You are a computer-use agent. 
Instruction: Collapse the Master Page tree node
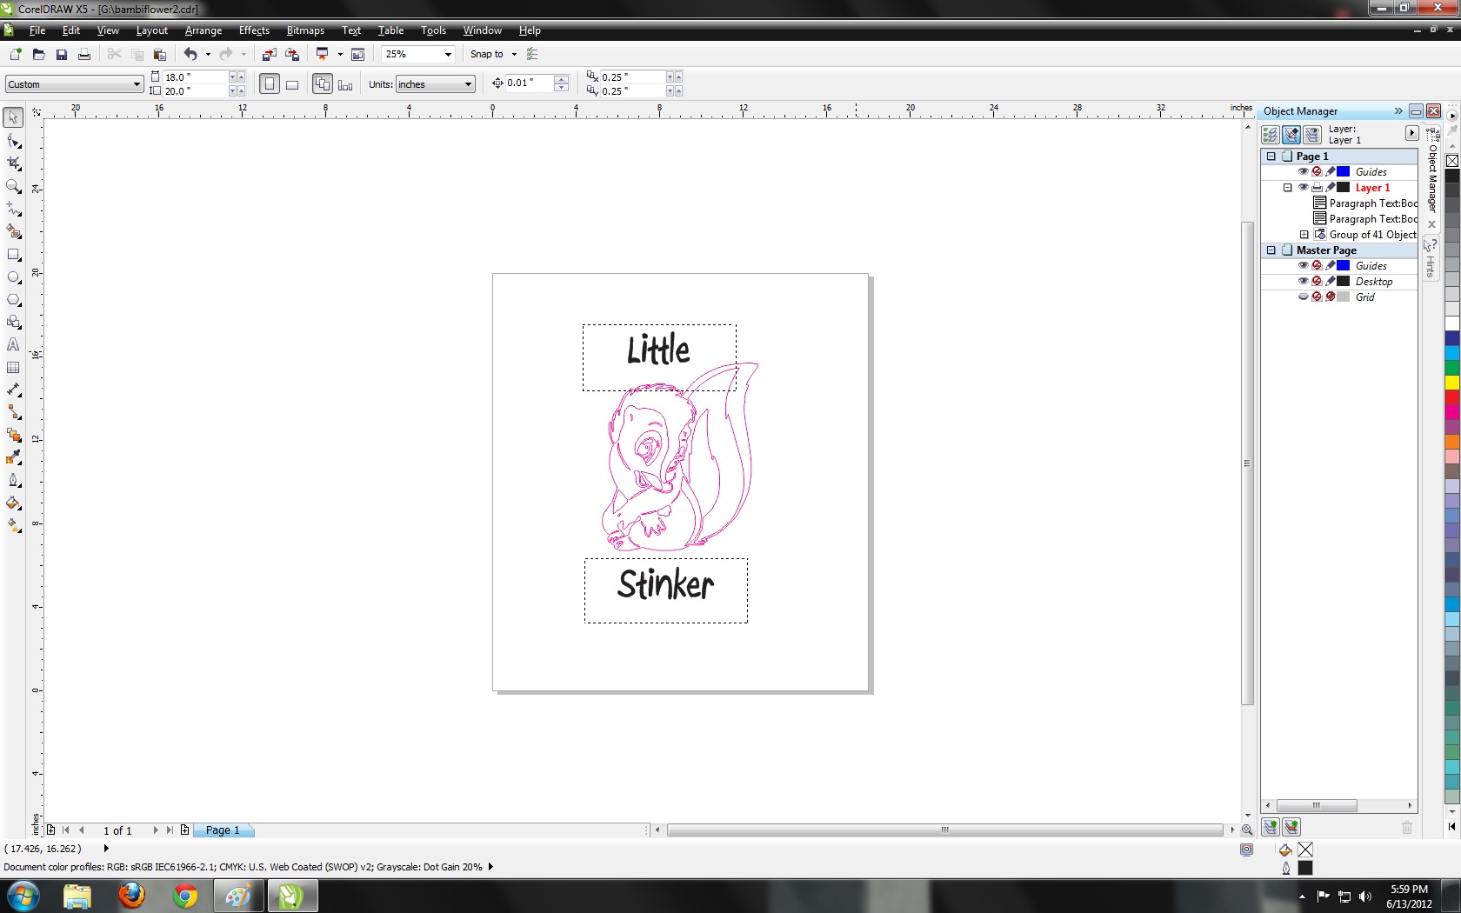pyautogui.click(x=1271, y=250)
